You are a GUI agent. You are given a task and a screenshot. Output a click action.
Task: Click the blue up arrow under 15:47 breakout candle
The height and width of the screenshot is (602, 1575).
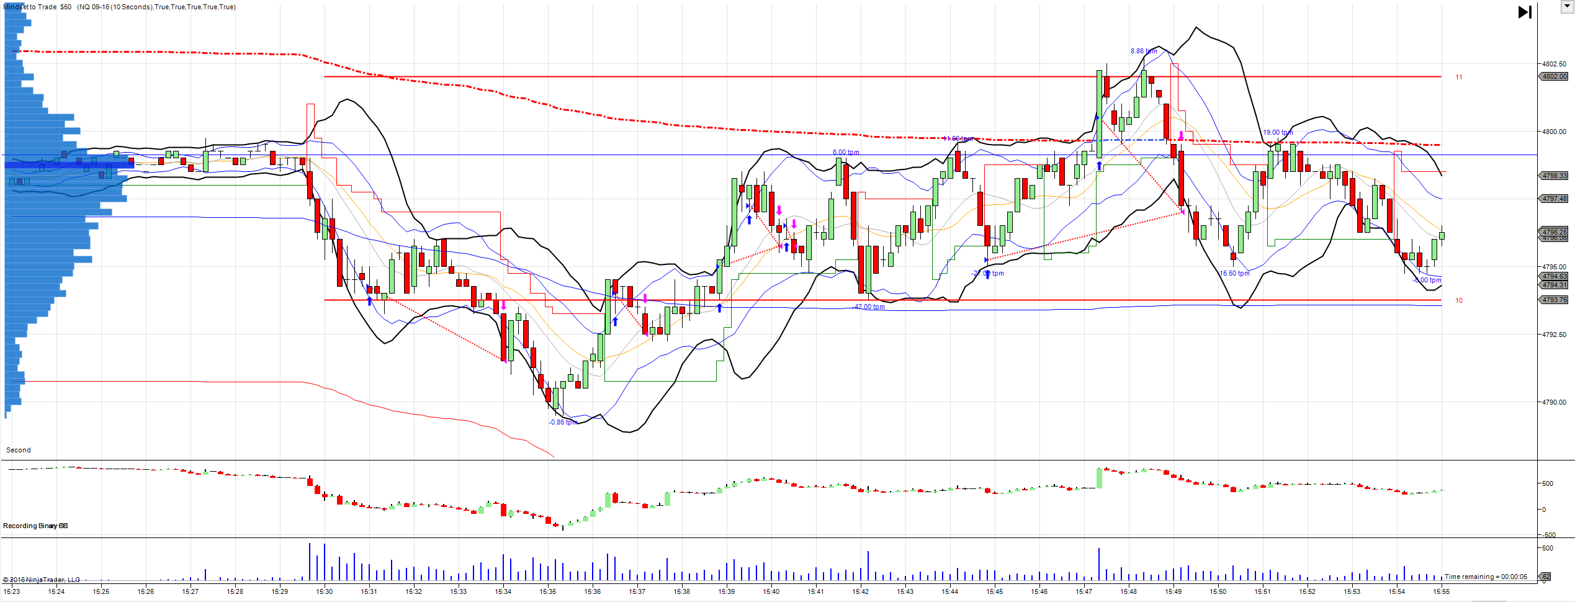pyautogui.click(x=1099, y=166)
